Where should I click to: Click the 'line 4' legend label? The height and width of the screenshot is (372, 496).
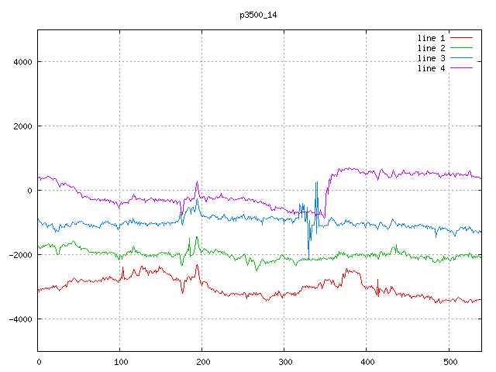coord(431,68)
